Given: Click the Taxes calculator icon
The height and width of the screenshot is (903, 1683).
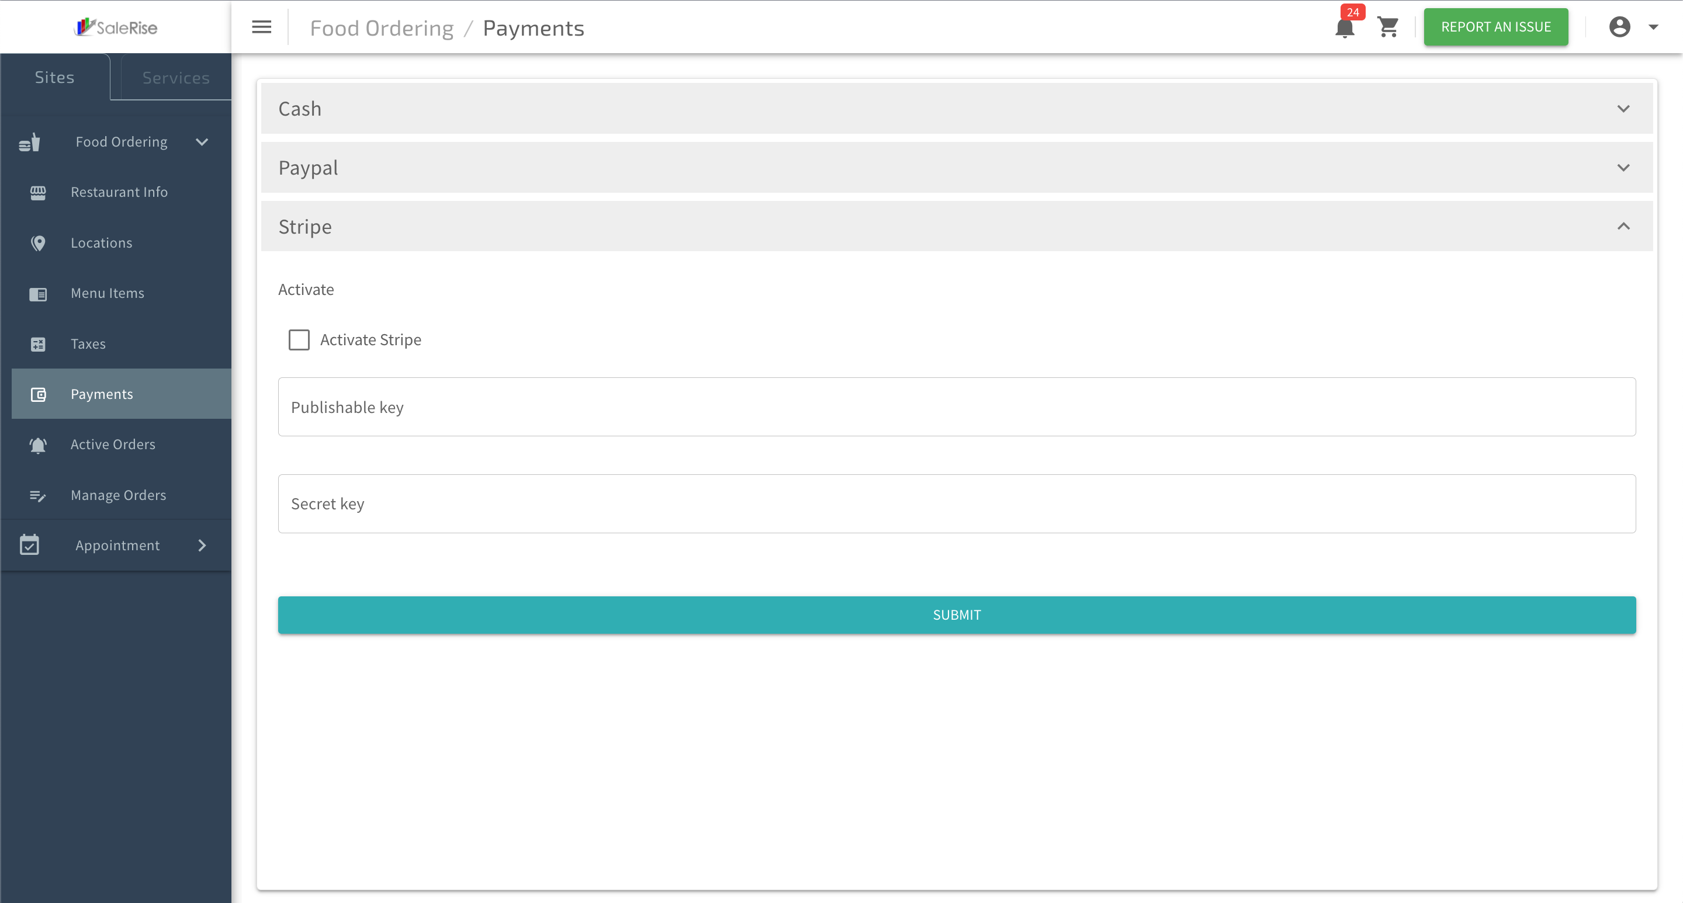Looking at the screenshot, I should point(38,344).
